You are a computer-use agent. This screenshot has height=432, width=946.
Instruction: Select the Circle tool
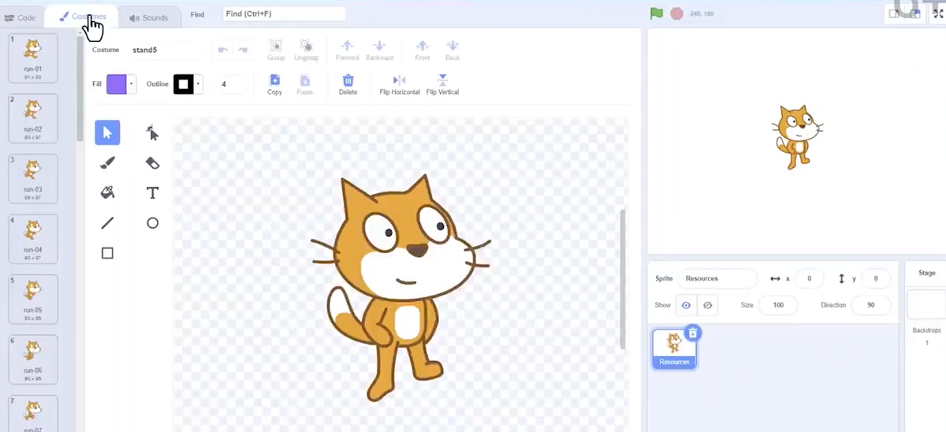(x=153, y=223)
